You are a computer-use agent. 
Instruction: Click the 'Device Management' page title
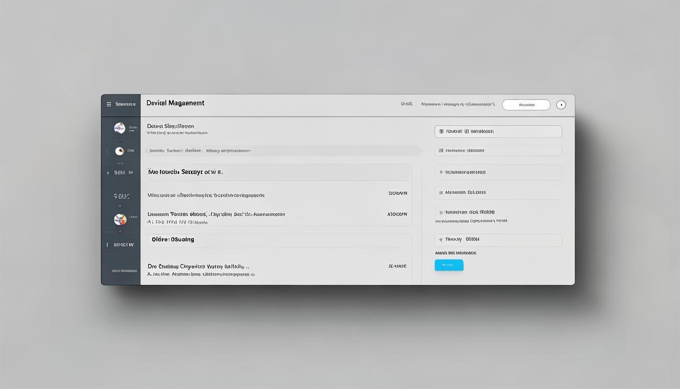(x=175, y=103)
